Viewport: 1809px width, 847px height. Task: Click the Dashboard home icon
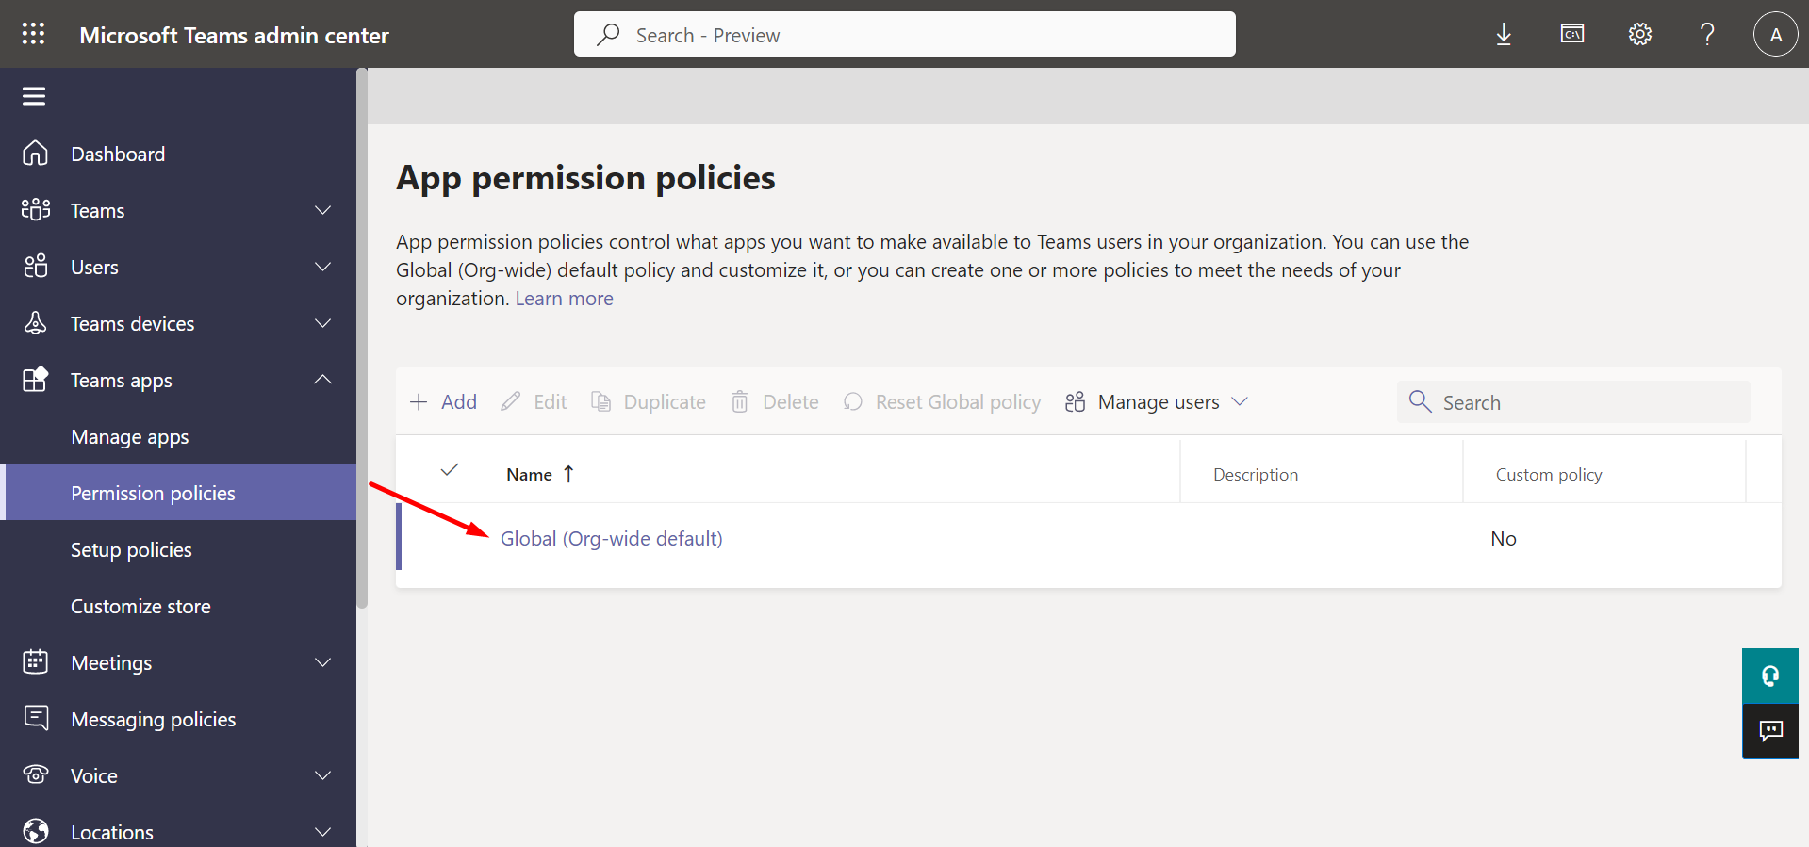pyautogui.click(x=36, y=154)
